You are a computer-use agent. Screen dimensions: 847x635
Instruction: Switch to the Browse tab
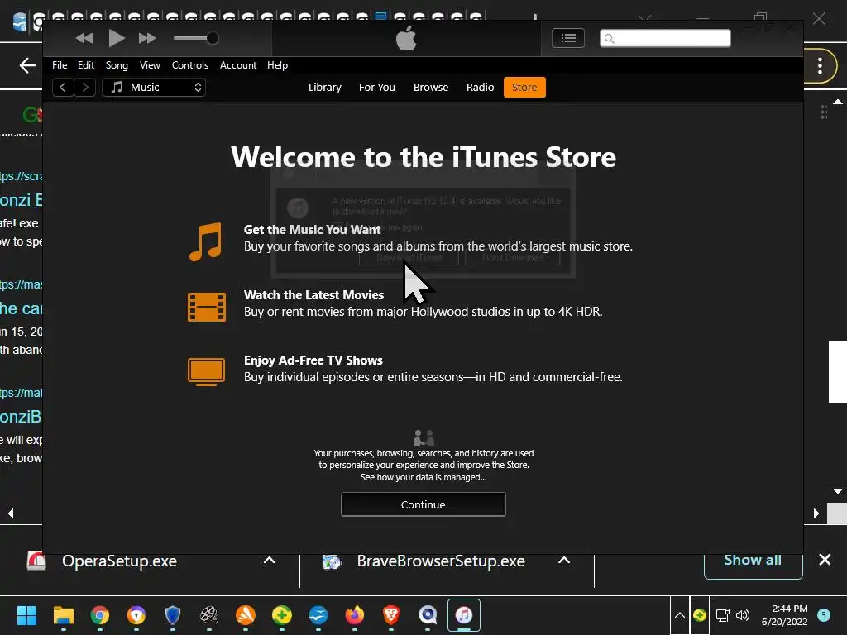click(x=430, y=88)
